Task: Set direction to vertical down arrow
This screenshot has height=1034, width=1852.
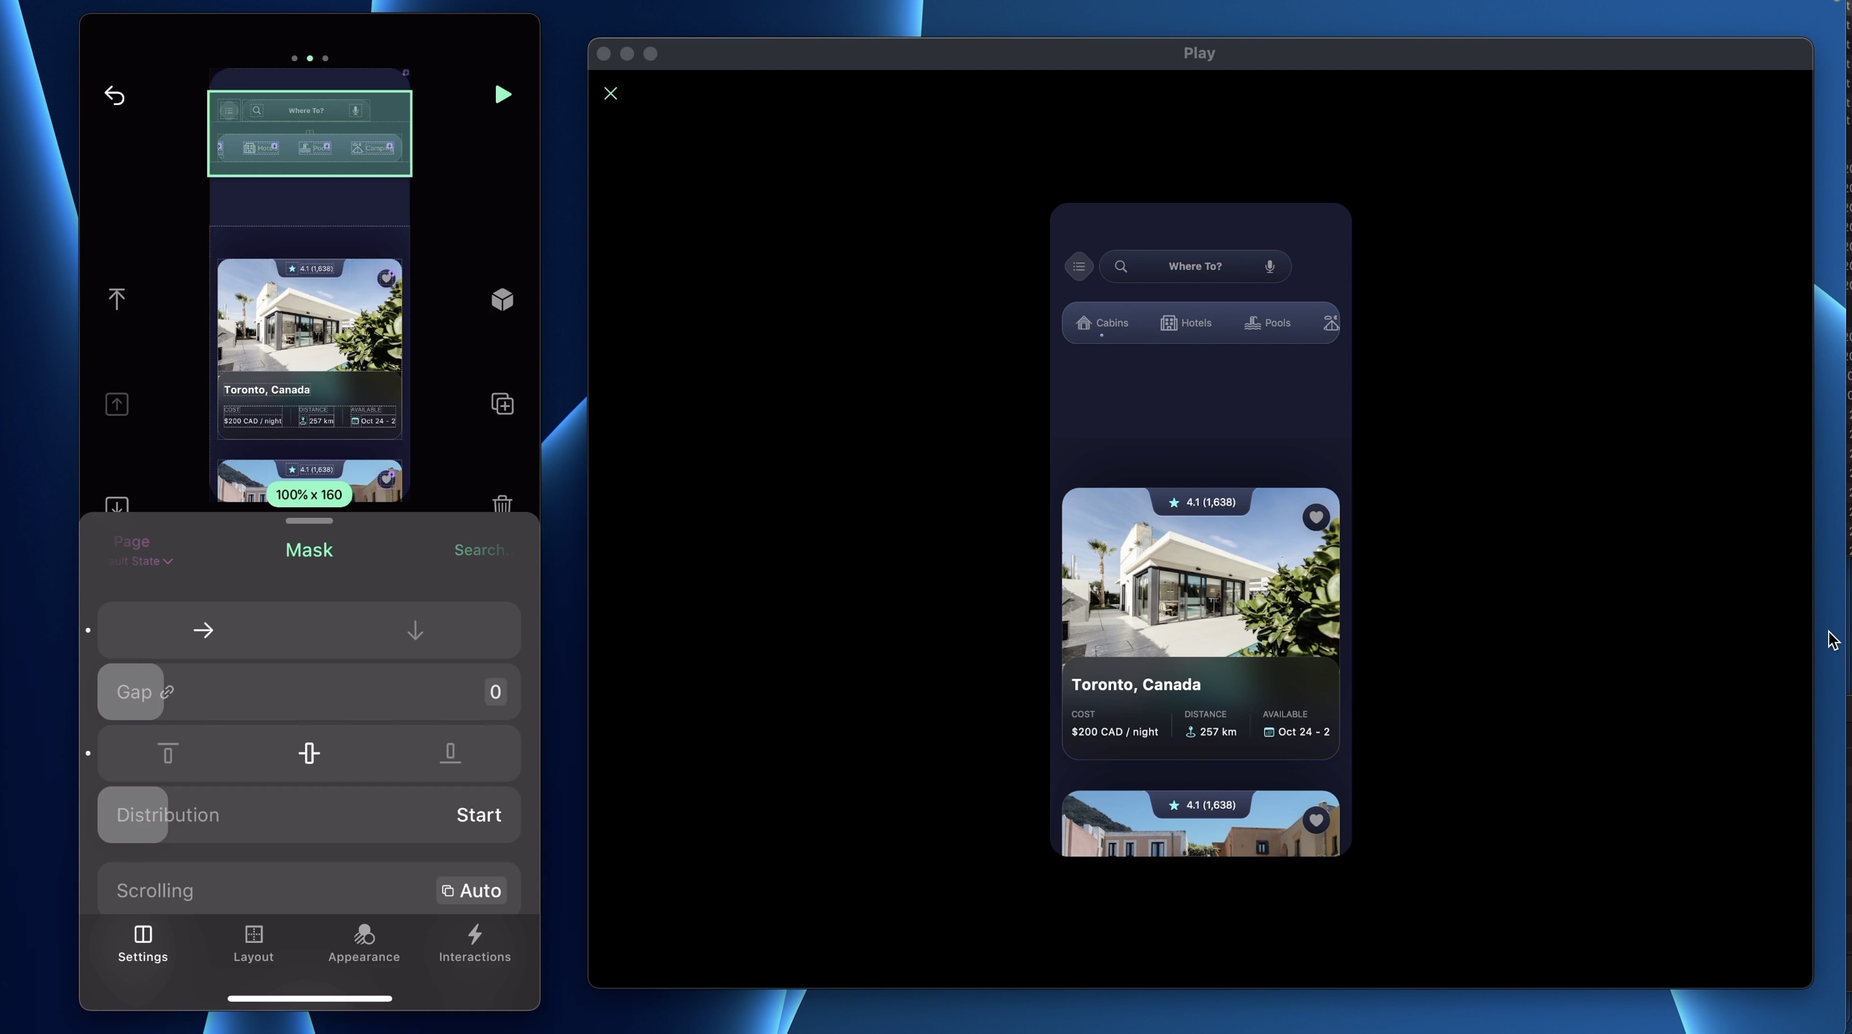Action: pos(415,631)
